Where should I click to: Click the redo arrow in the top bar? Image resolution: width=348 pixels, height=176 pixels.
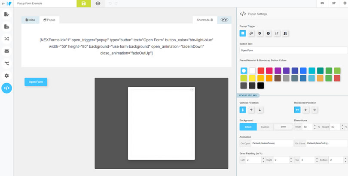point(116,3)
